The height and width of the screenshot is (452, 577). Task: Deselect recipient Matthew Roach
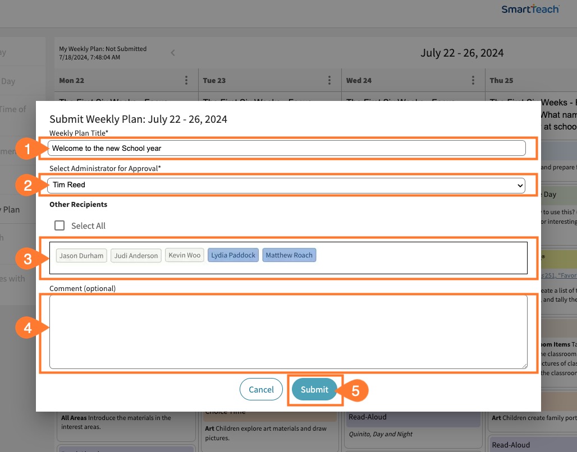point(289,255)
